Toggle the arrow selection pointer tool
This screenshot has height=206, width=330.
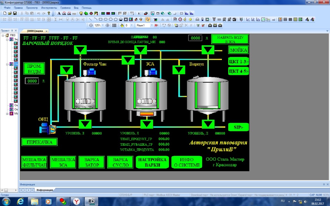tap(147, 19)
